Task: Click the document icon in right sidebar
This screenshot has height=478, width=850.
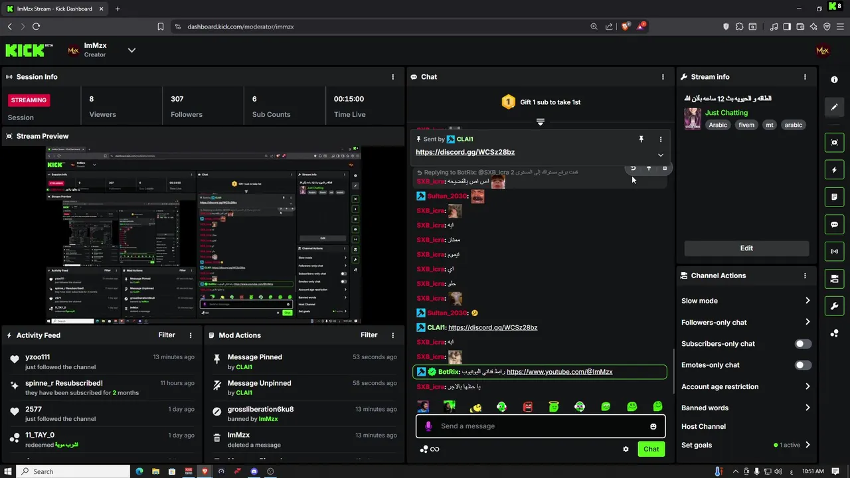Action: (834, 197)
